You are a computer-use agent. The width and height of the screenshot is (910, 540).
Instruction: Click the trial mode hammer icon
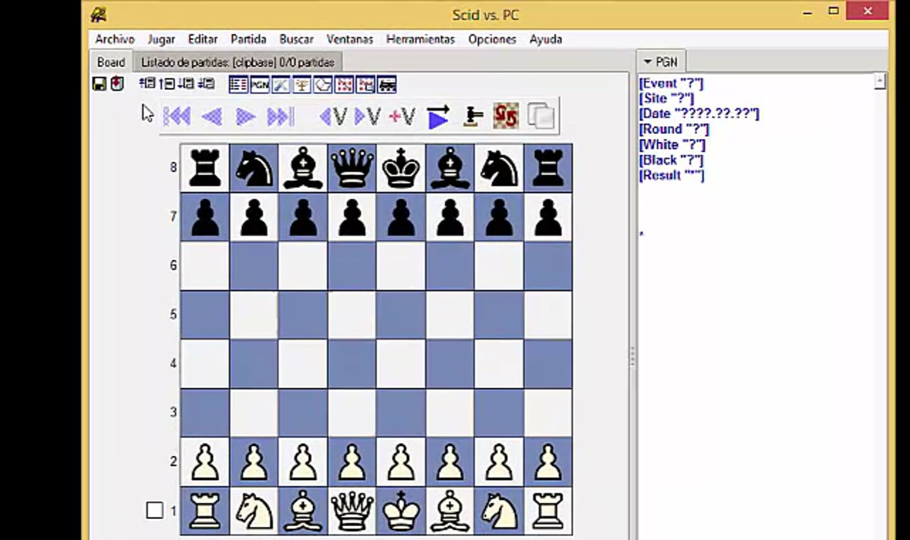tap(473, 116)
